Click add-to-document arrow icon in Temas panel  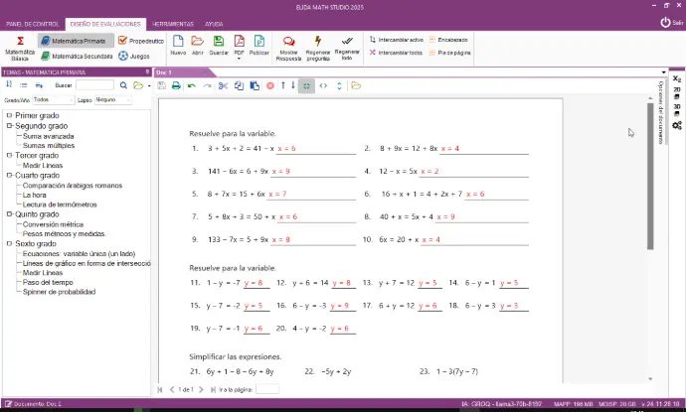pos(39,85)
